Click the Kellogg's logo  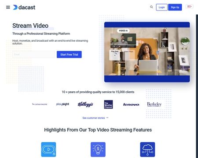click(85, 104)
